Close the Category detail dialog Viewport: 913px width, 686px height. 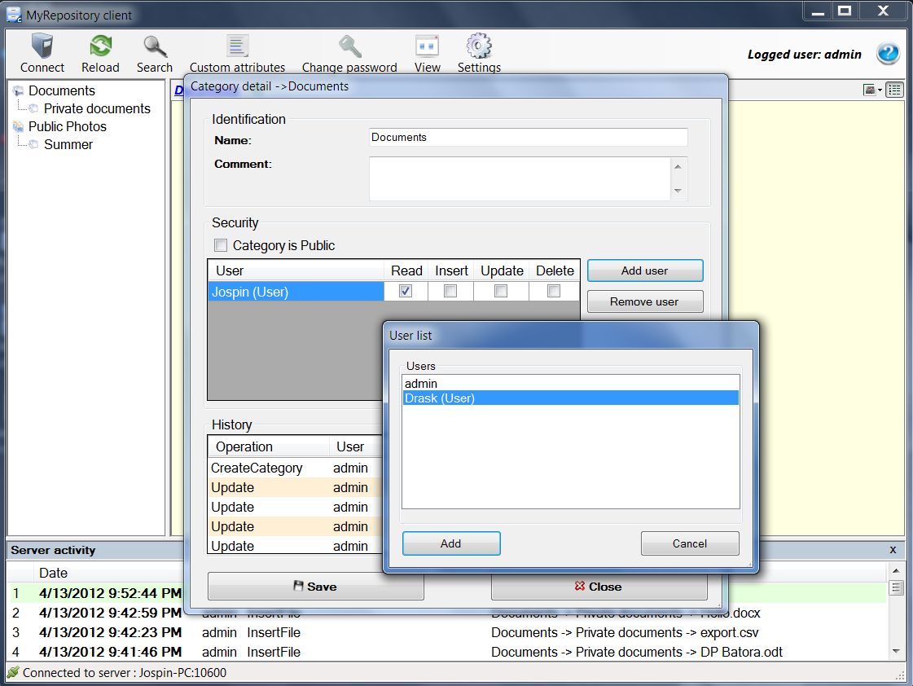pos(599,587)
